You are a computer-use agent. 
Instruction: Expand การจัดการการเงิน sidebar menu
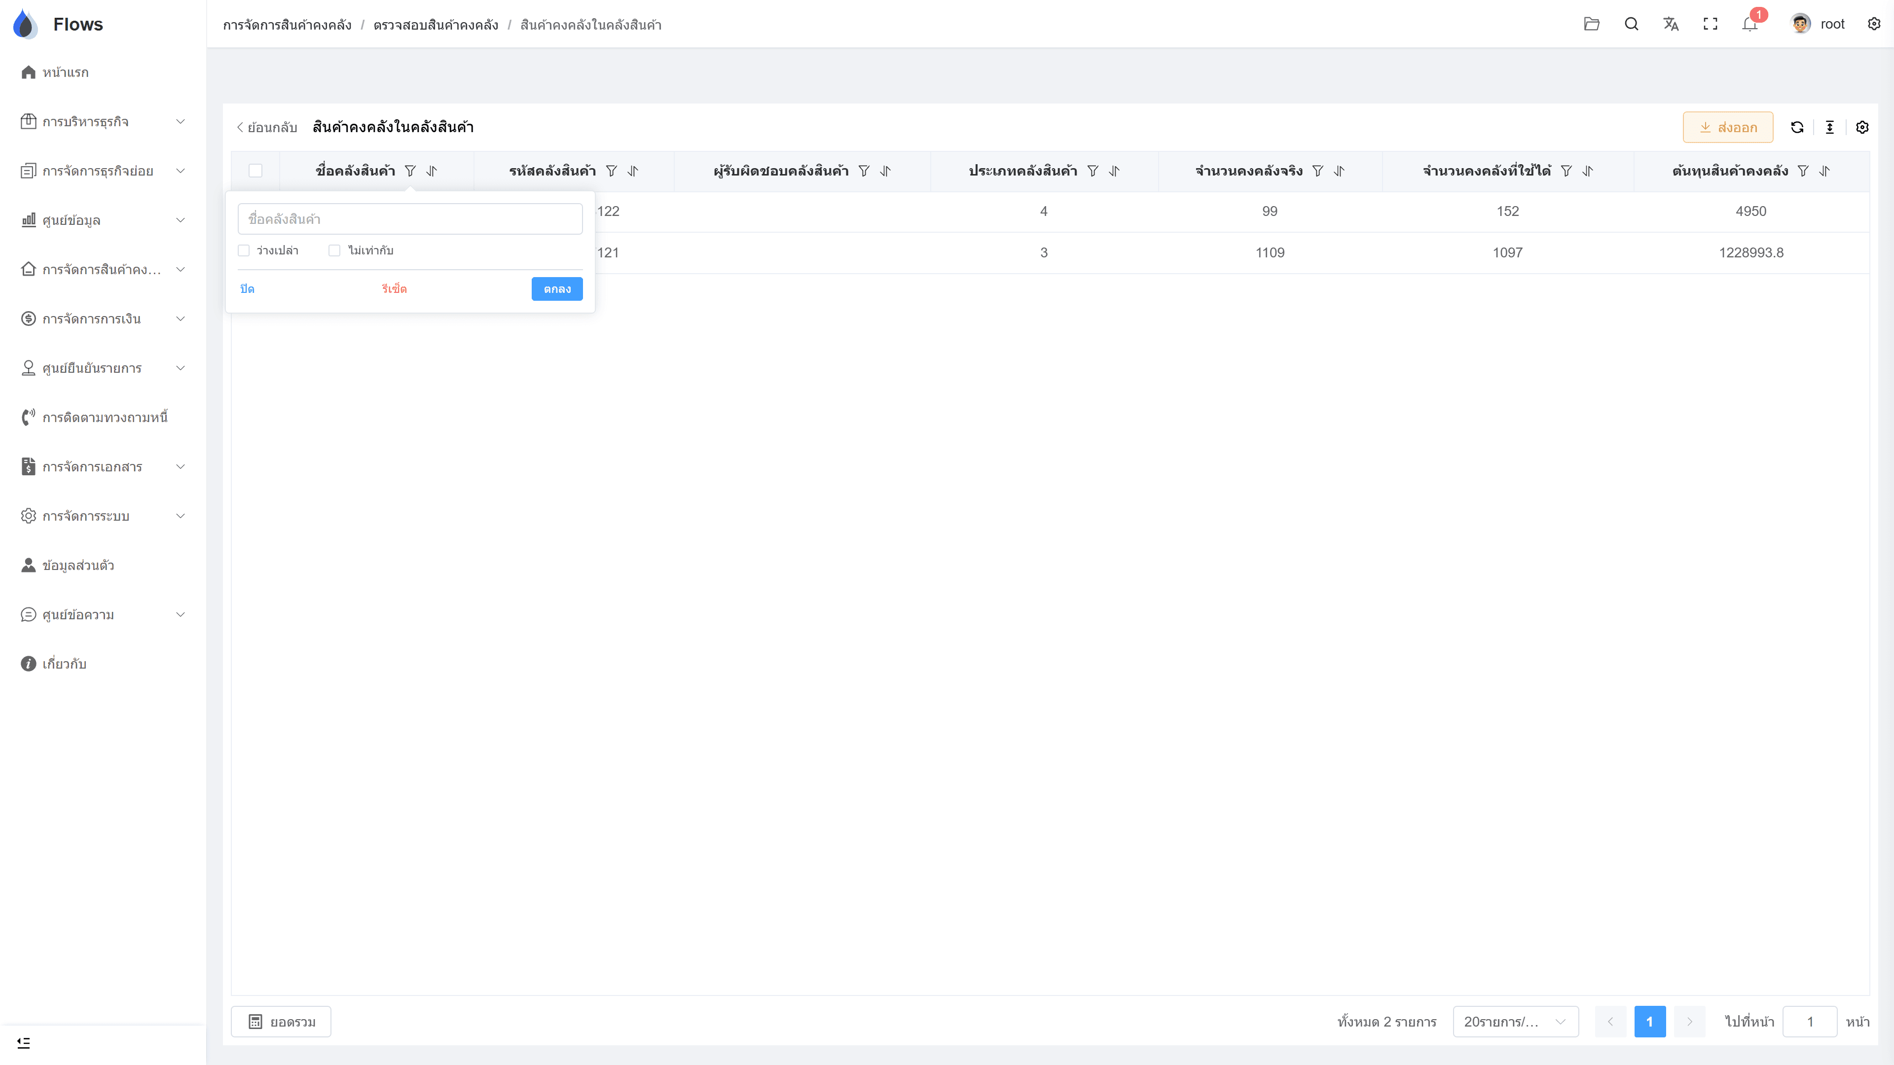103,319
